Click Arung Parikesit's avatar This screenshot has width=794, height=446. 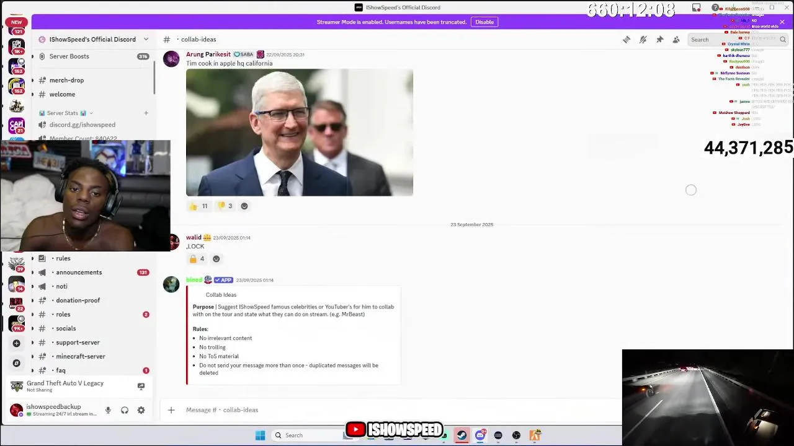click(x=171, y=59)
